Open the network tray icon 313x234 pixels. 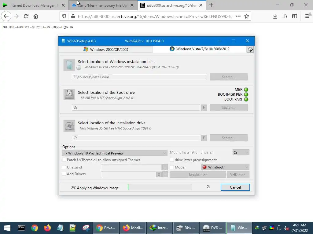click(264, 228)
